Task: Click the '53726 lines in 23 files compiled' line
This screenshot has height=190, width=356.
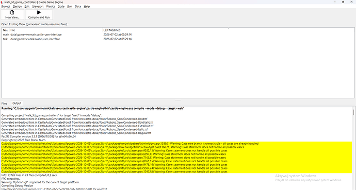Action: coord(29,175)
